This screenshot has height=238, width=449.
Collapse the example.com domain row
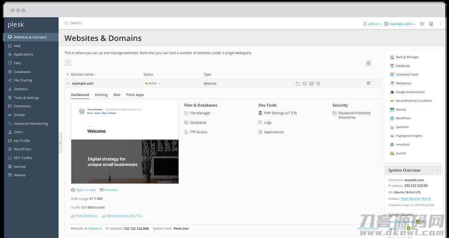(68, 84)
